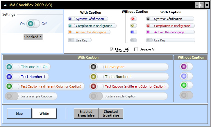The width and height of the screenshot is (211, 127).
Task: Toggle the 'This one is : On' switch
Action: point(10,67)
